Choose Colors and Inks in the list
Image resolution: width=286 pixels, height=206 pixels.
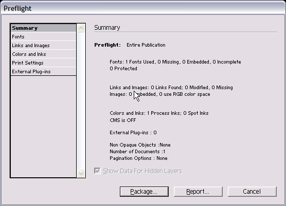point(43,54)
